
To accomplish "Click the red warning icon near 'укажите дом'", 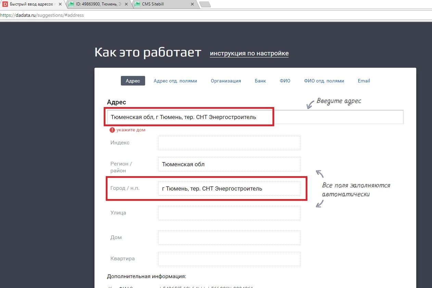I will [x=112, y=130].
